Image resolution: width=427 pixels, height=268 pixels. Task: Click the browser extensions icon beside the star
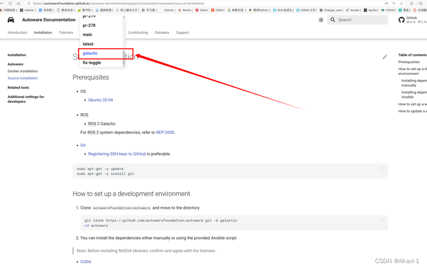click(412, 3)
